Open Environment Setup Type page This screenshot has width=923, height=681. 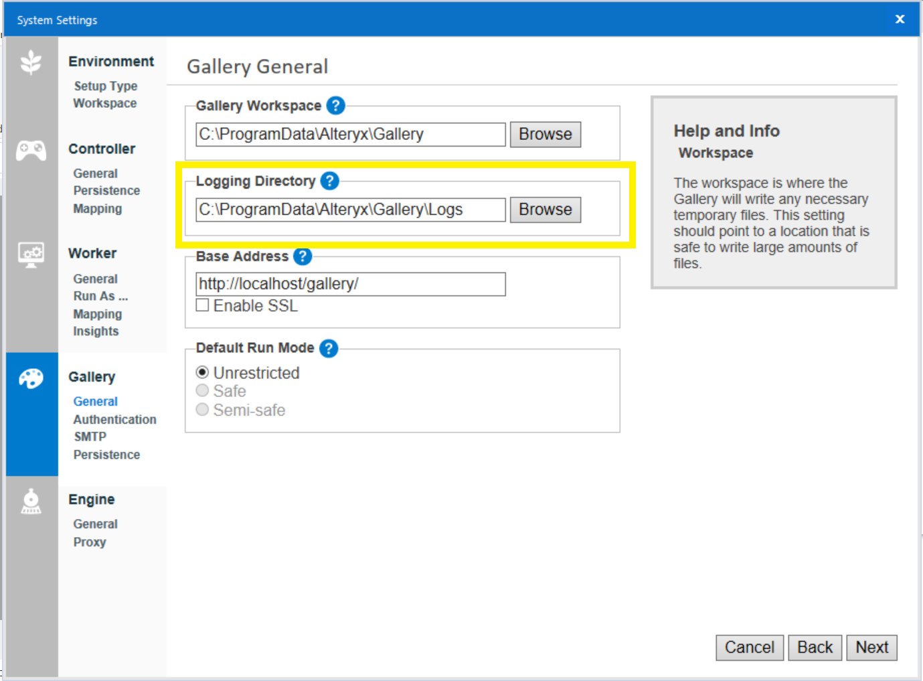point(106,86)
